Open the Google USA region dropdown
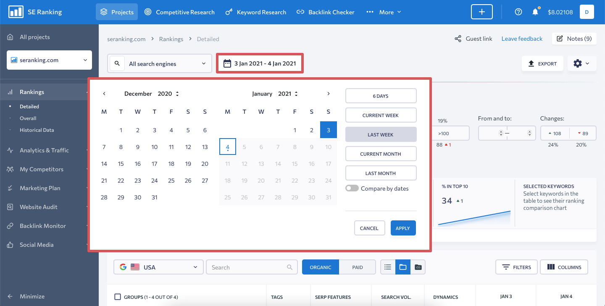The height and width of the screenshot is (306, 605). click(x=158, y=267)
